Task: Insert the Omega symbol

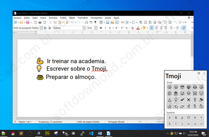Action: [x=189, y=117]
